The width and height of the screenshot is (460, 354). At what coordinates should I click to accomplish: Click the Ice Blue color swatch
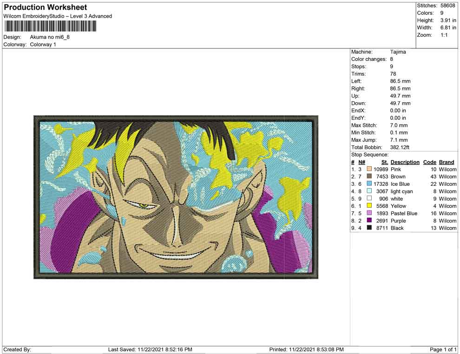(x=369, y=184)
